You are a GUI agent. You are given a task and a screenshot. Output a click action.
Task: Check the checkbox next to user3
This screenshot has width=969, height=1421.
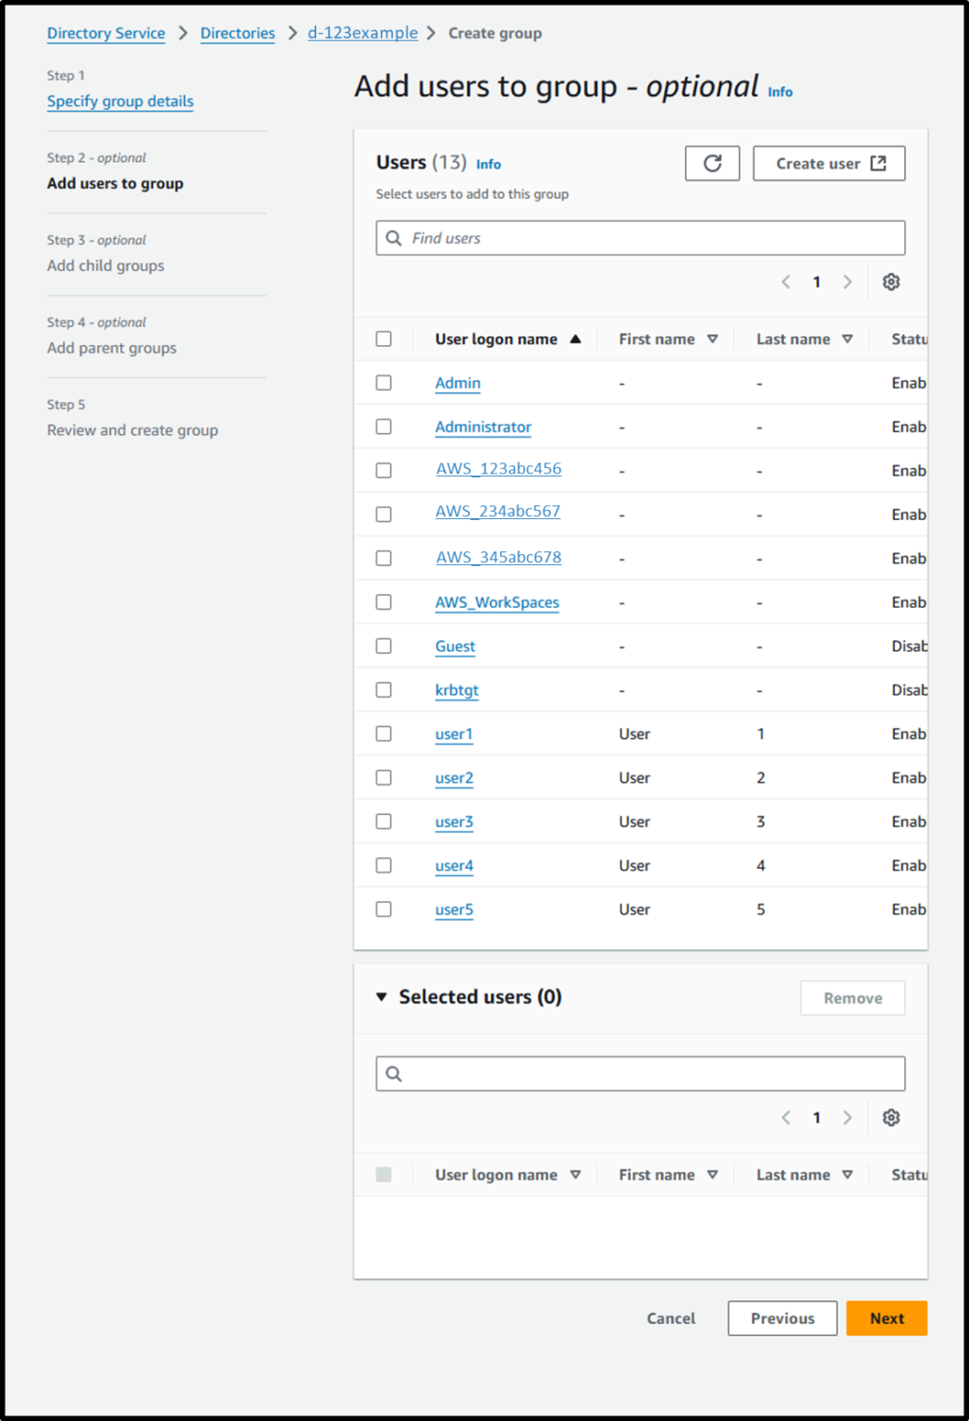click(x=384, y=821)
